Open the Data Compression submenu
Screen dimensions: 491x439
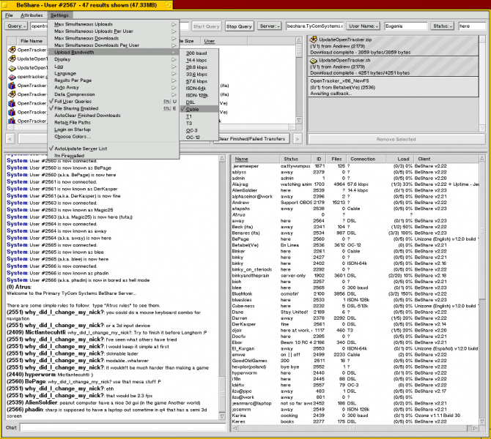click(x=114, y=94)
